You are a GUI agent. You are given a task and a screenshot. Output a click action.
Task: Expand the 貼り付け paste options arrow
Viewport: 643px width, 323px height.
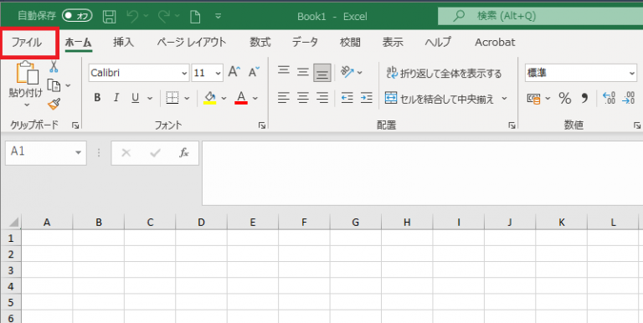click(27, 105)
